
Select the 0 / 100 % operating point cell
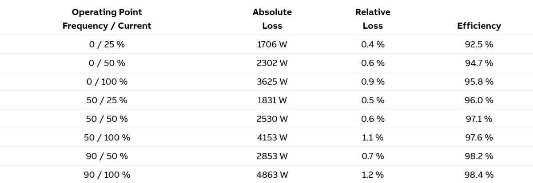[x=107, y=82]
